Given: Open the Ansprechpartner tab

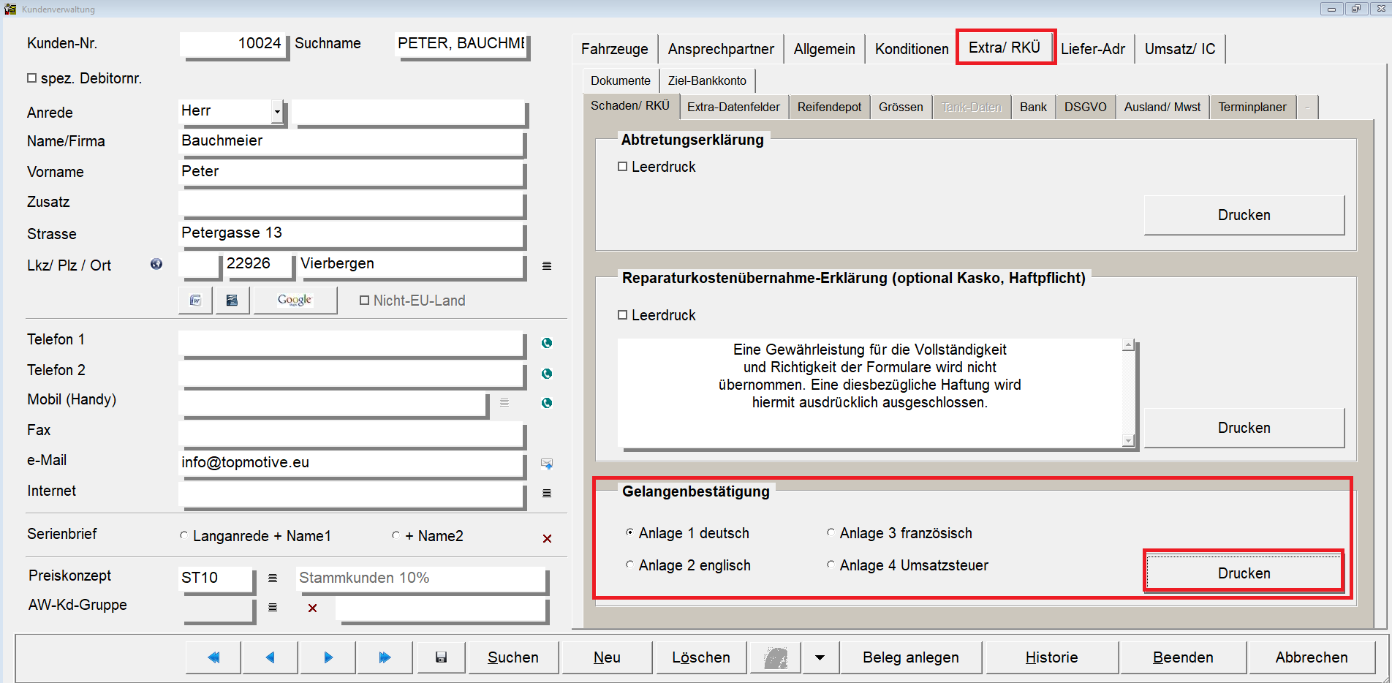Looking at the screenshot, I should [x=721, y=49].
